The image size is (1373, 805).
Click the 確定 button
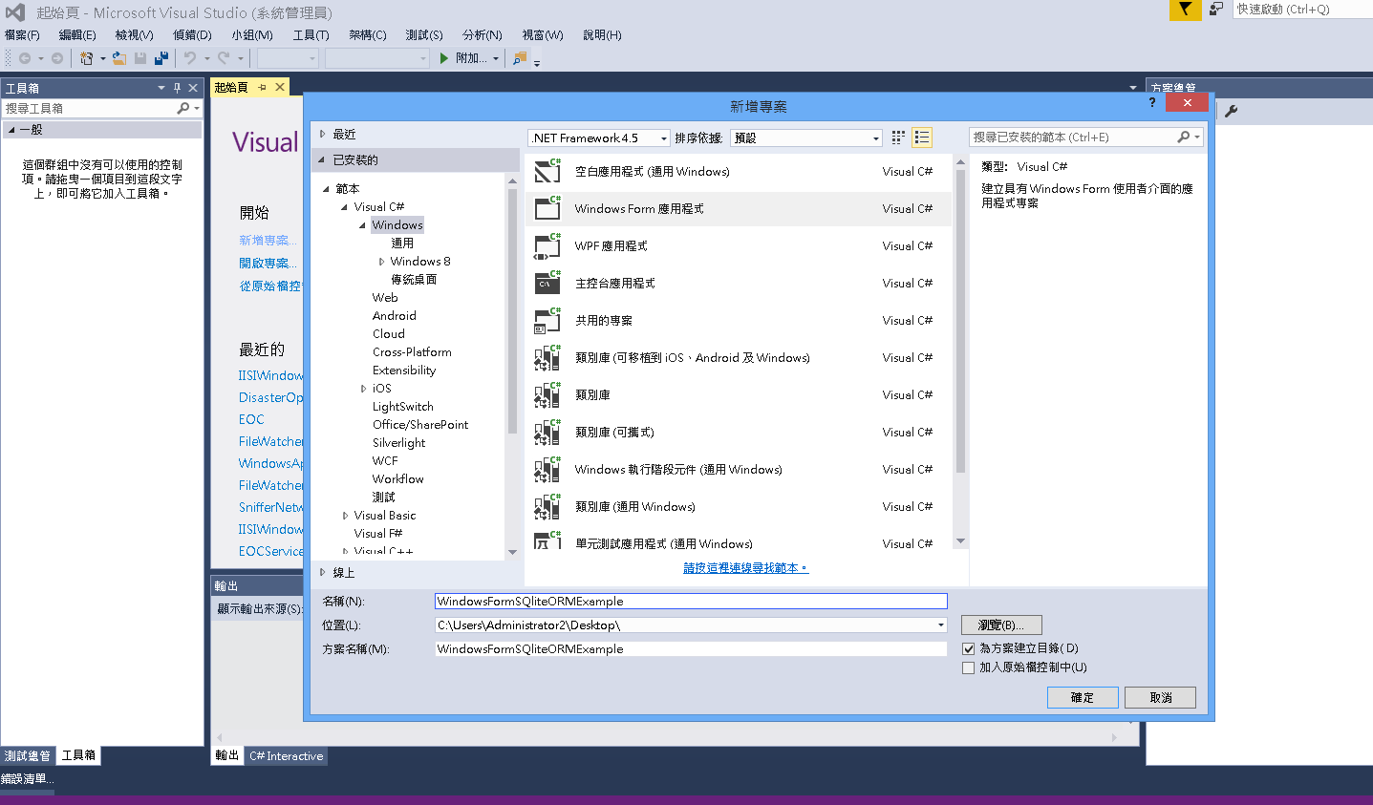pos(1083,698)
